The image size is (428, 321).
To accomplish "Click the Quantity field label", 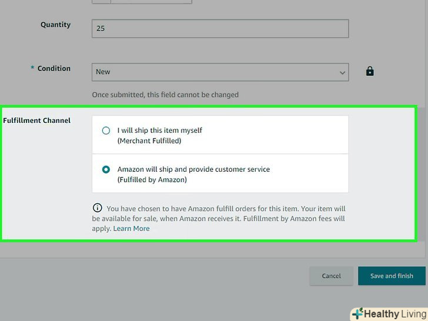I will point(55,25).
